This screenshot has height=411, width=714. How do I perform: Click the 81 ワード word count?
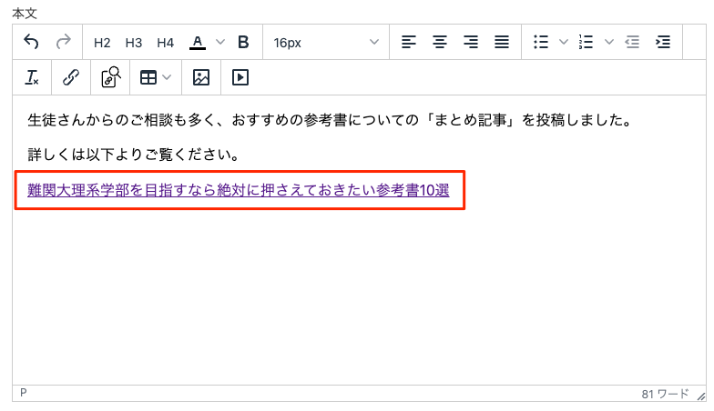click(665, 394)
